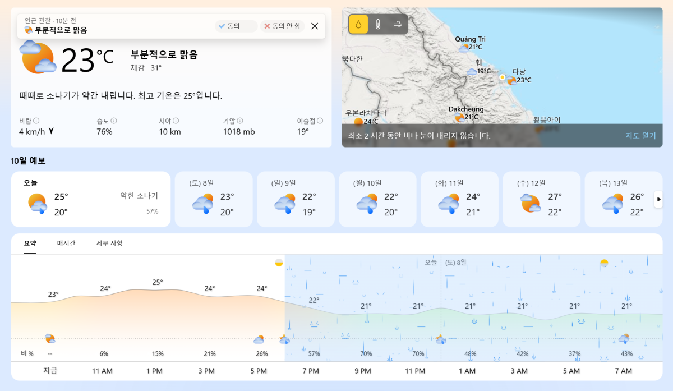
Task: Select the precipitation map layer icon
Action: point(358,24)
